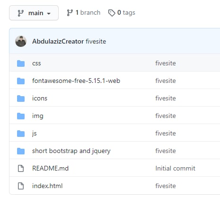The width and height of the screenshot is (220, 198).
Task: Click 'short bootstrap and jquery' folder icon
Action: 21,151
